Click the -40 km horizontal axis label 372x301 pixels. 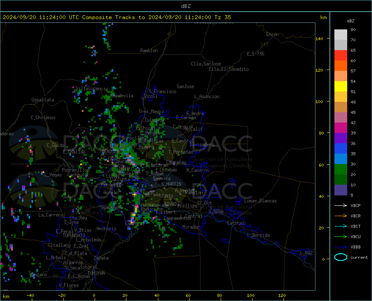click(x=30, y=295)
